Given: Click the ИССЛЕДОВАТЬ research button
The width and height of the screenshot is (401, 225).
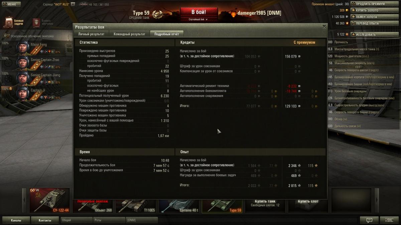Looking at the screenshot, I should pos(375,34).
